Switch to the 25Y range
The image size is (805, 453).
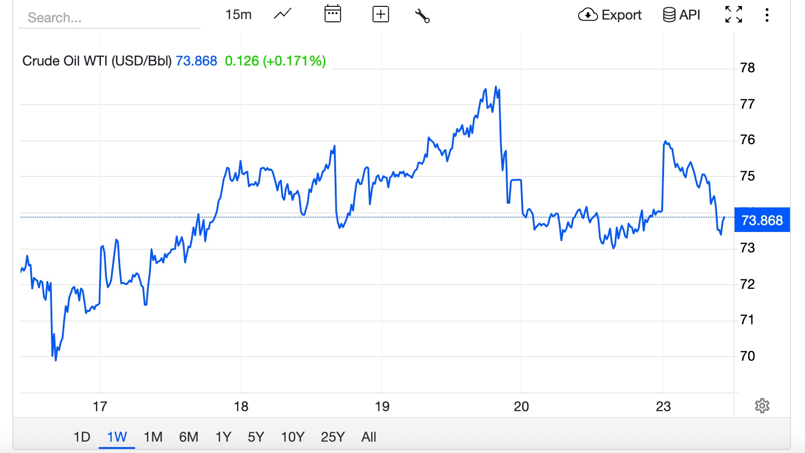click(332, 437)
